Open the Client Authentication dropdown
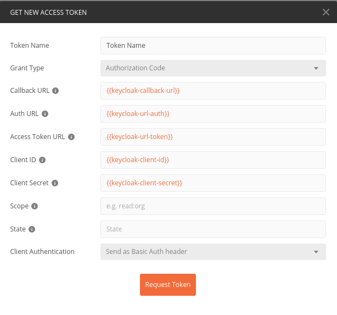337x315 pixels. click(x=213, y=252)
